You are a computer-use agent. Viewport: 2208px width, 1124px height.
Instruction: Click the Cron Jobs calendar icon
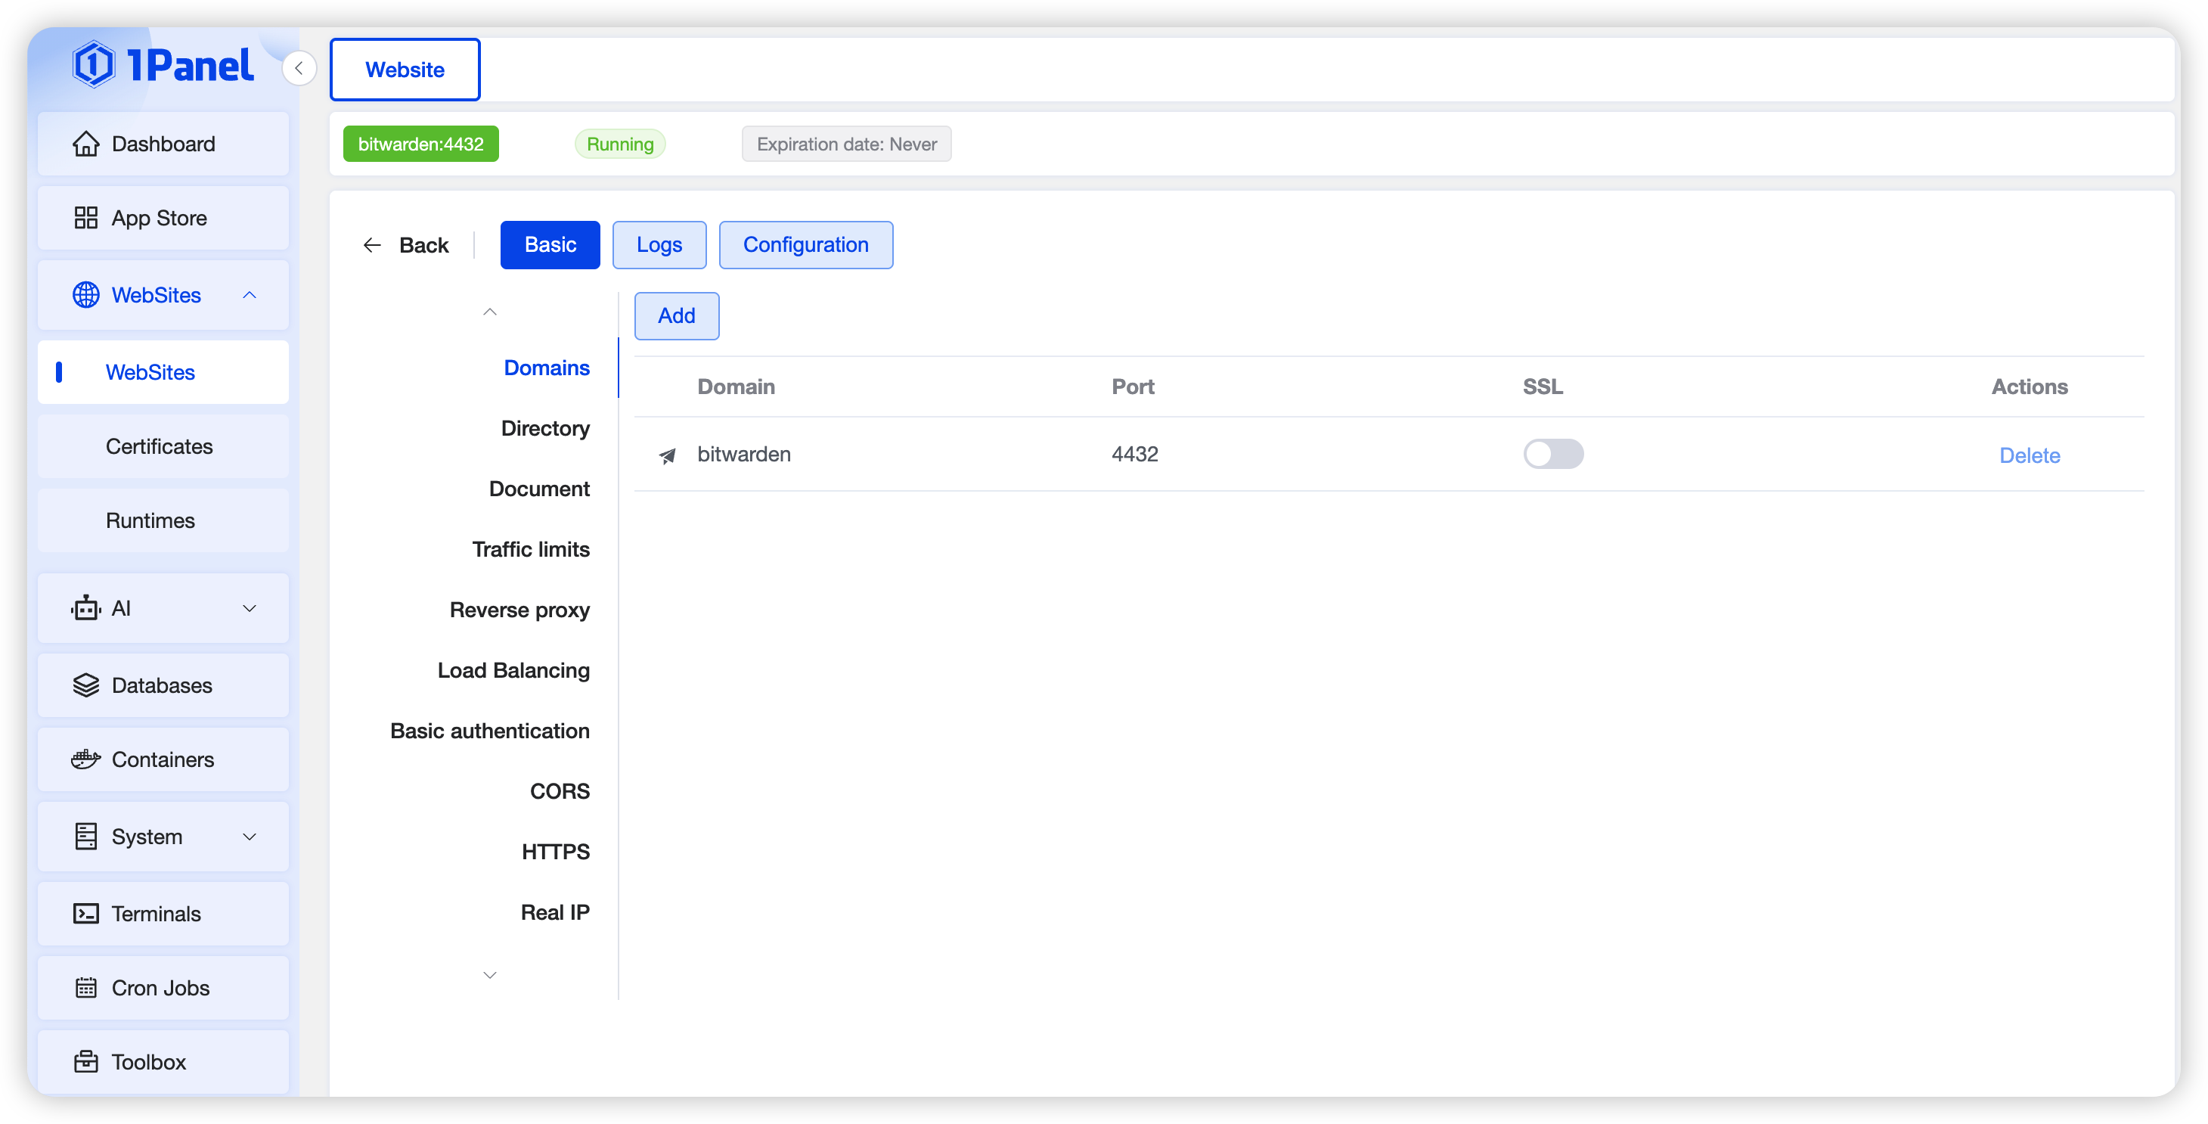pos(85,988)
